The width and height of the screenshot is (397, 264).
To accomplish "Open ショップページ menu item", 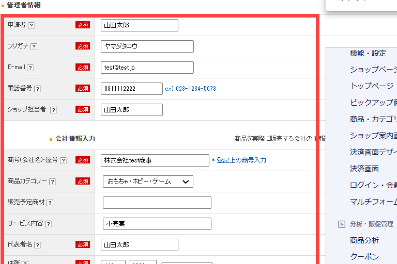I will [373, 70].
